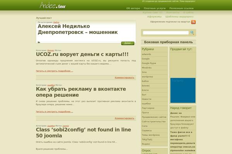Click Комментировать under the UCOZ.ru post
This screenshot has width=232, height=154.
coord(125,77)
